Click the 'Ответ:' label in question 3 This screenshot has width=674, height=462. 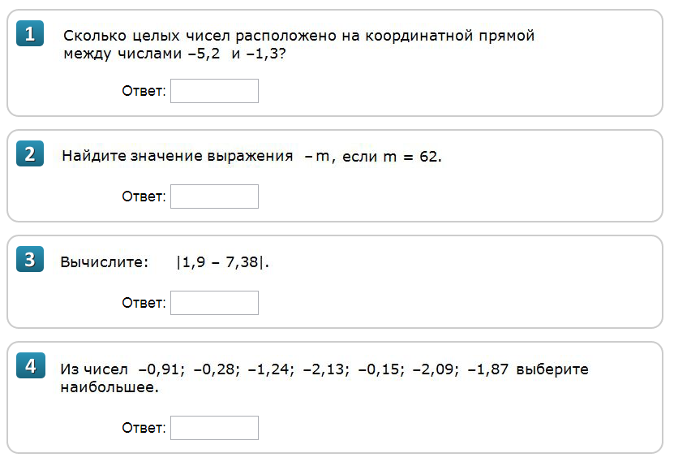(144, 303)
